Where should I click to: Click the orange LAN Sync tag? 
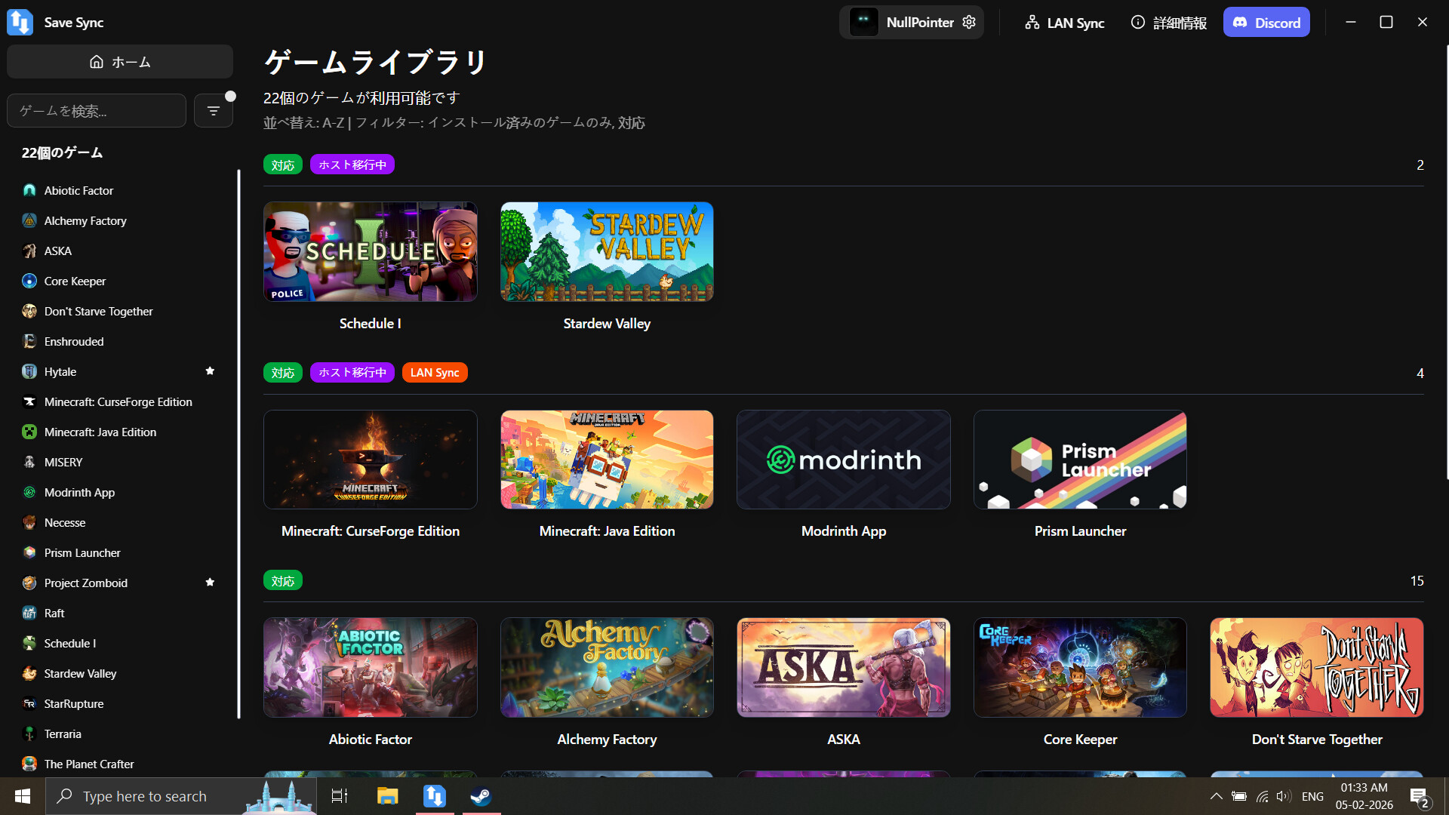click(435, 373)
